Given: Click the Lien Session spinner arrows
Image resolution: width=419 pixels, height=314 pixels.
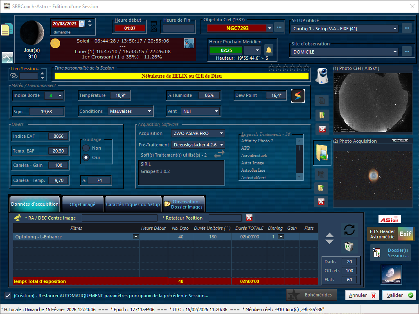Looking at the screenshot, I should [x=42, y=76].
